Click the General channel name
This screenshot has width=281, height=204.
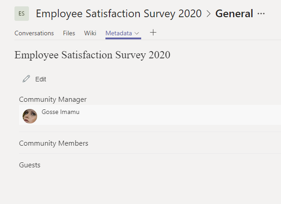(234, 14)
